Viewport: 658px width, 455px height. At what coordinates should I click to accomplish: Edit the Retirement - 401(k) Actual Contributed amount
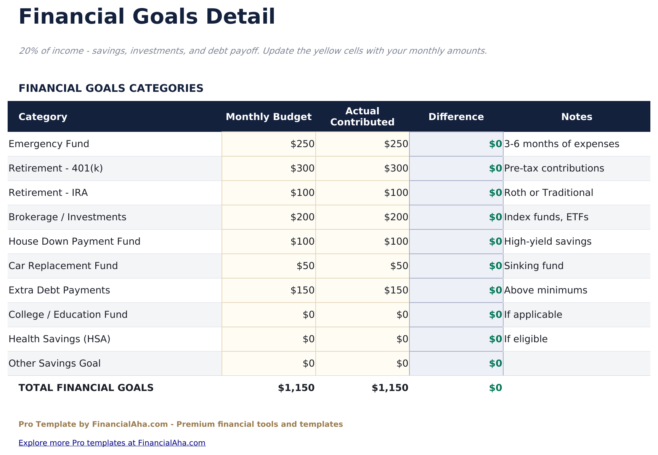[x=362, y=168]
